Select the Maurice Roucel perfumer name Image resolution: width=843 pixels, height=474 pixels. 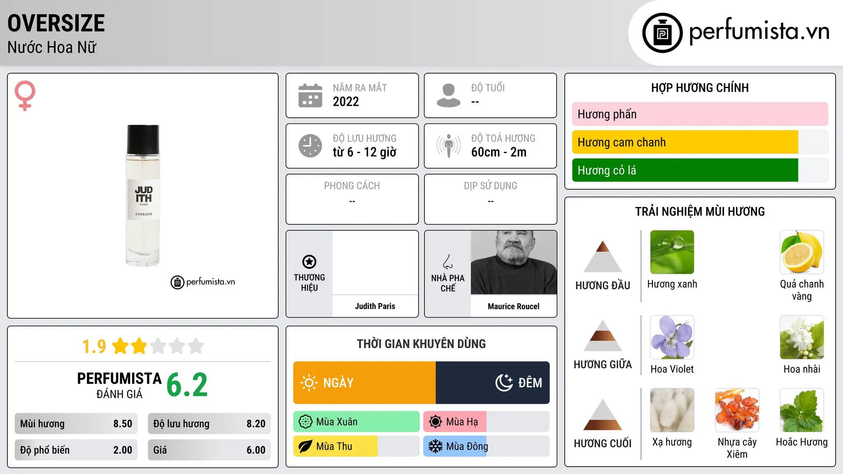point(514,306)
